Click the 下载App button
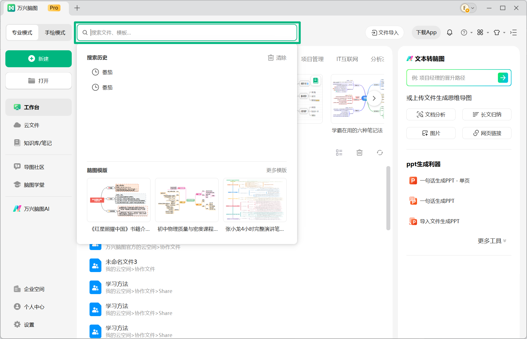527x339 pixels. (426, 32)
